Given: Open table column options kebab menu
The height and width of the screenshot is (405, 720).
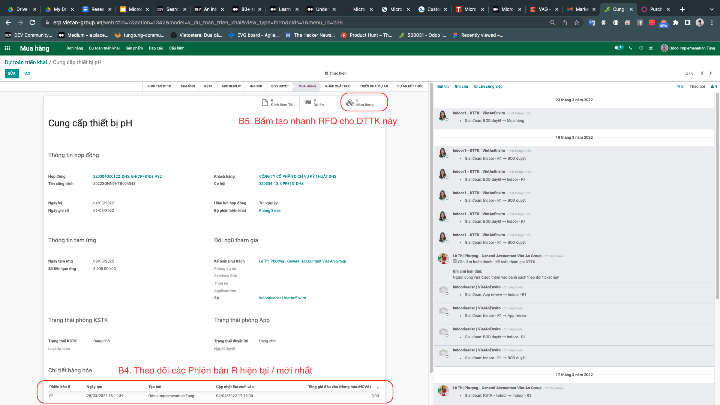Looking at the screenshot, I should tap(378, 387).
